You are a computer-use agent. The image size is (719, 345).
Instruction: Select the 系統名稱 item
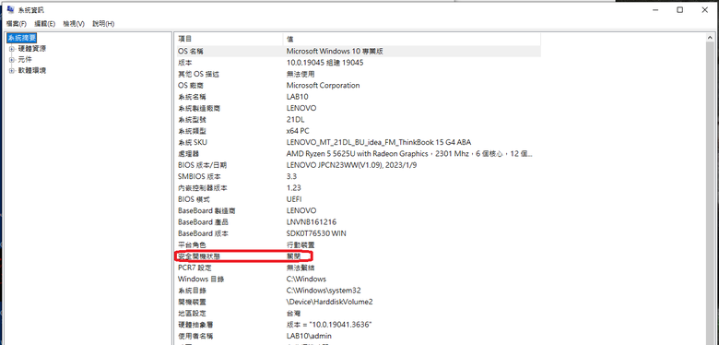pyautogui.click(x=192, y=97)
